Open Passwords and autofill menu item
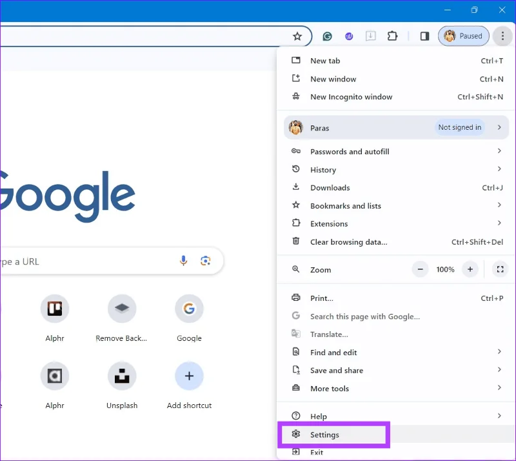 [396, 152]
